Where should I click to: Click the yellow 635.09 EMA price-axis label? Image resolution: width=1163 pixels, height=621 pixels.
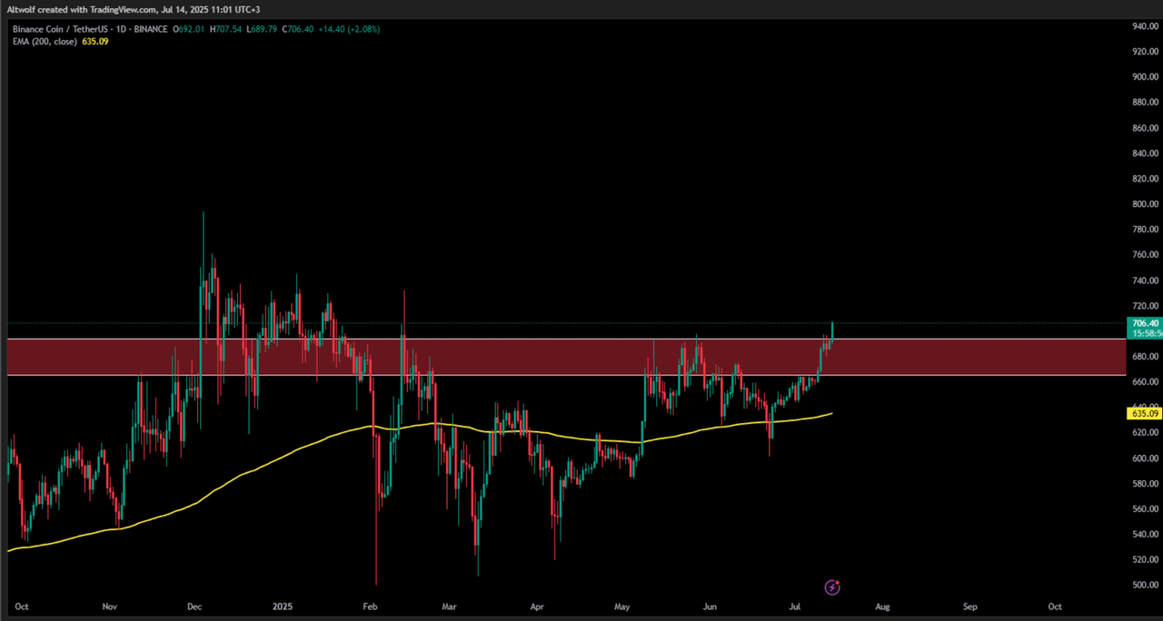click(1144, 413)
